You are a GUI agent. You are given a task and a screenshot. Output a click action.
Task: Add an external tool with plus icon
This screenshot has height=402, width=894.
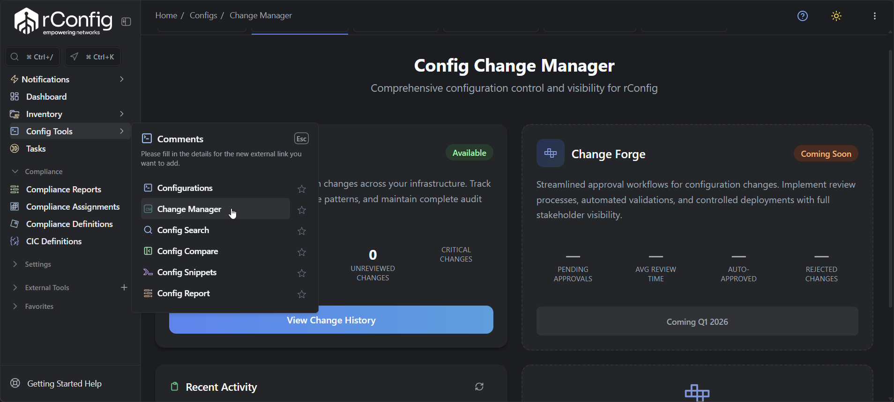pos(124,287)
